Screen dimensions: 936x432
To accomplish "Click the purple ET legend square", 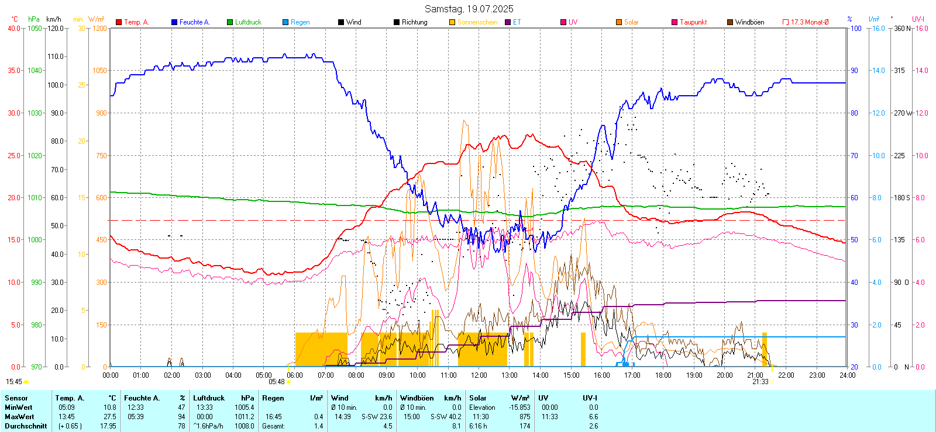I will [x=508, y=22].
